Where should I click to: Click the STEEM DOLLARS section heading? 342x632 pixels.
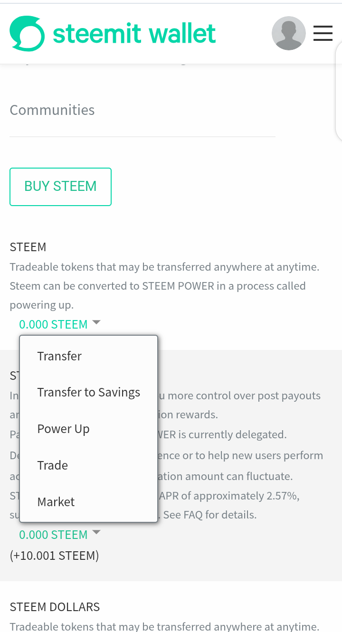click(55, 607)
